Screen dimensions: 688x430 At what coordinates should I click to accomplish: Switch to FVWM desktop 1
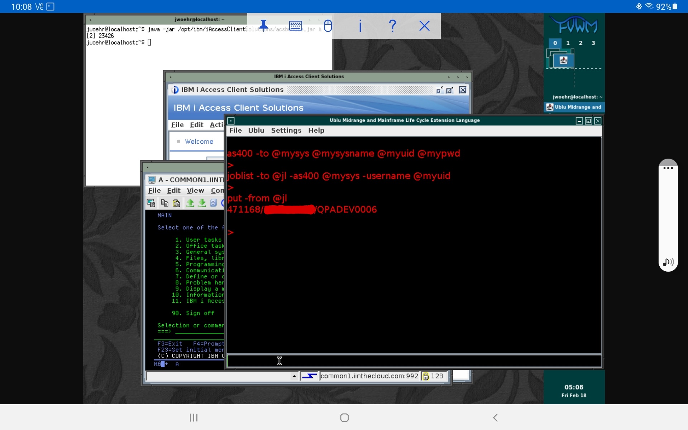[x=568, y=43]
